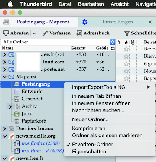Click Verfassen to compose a message
The width and height of the screenshot is (156, 162).
click(56, 33)
